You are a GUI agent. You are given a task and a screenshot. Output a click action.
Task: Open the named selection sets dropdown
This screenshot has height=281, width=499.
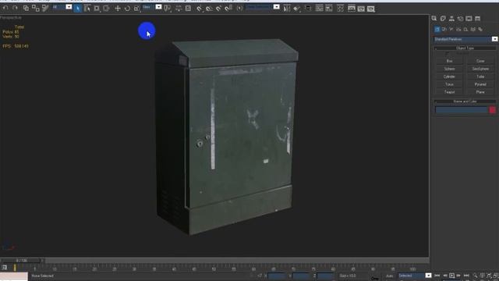(x=276, y=7)
